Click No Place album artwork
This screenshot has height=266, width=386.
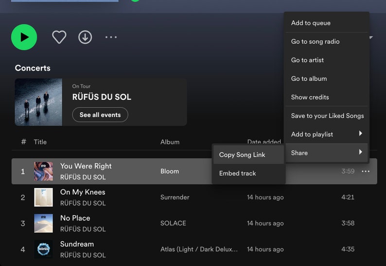43,223
